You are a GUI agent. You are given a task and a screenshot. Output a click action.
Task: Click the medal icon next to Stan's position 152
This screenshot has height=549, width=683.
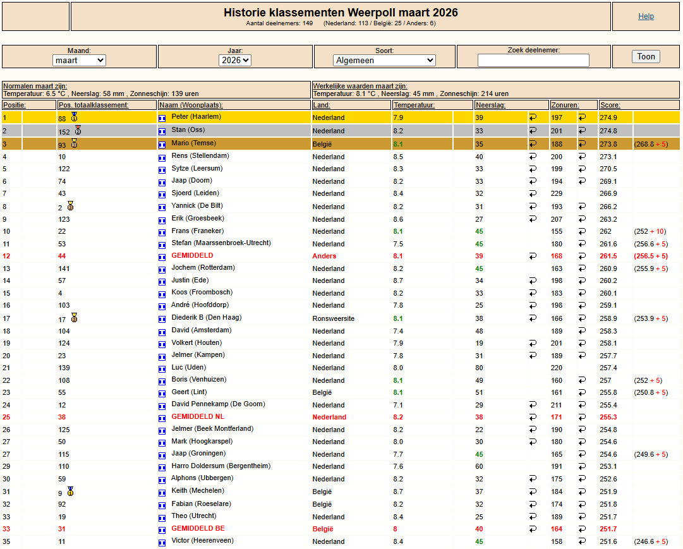coord(78,130)
